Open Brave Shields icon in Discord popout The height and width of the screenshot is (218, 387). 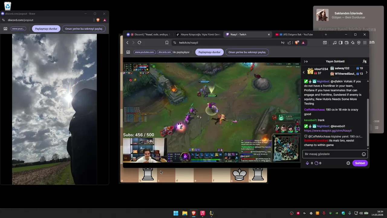98,20
